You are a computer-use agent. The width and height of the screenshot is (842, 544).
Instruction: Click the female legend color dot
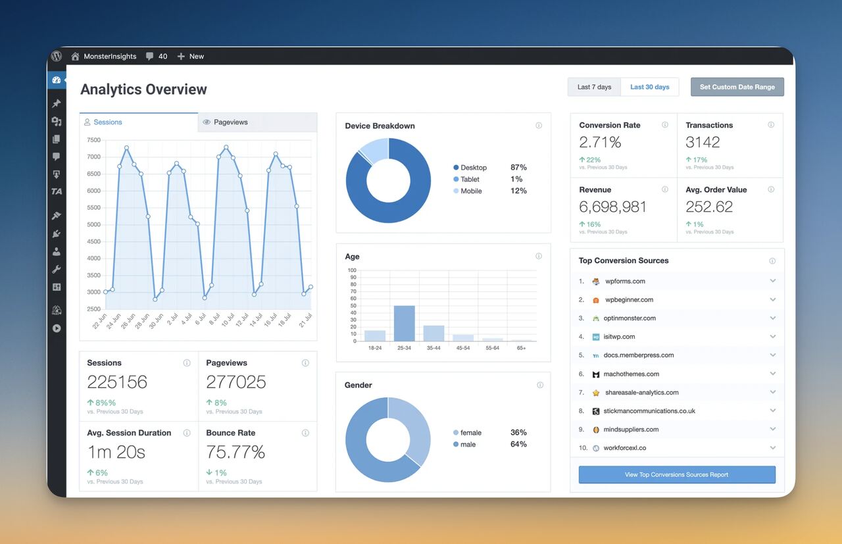(x=456, y=433)
